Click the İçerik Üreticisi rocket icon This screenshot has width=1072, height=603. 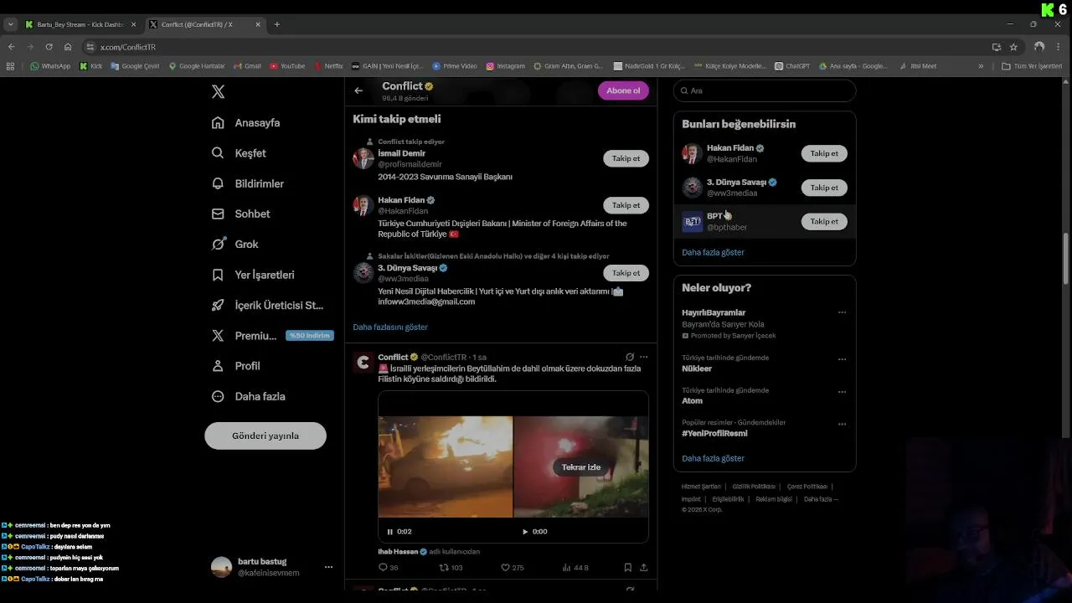click(218, 305)
